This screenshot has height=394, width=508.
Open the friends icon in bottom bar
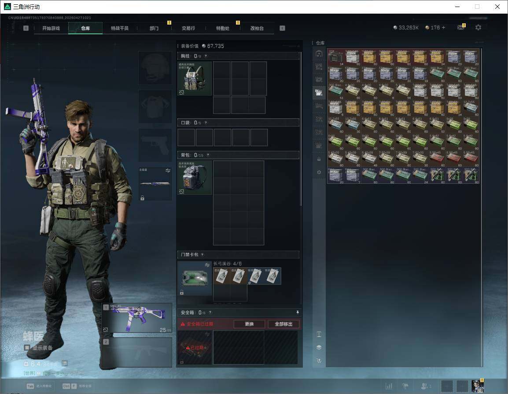pos(425,386)
